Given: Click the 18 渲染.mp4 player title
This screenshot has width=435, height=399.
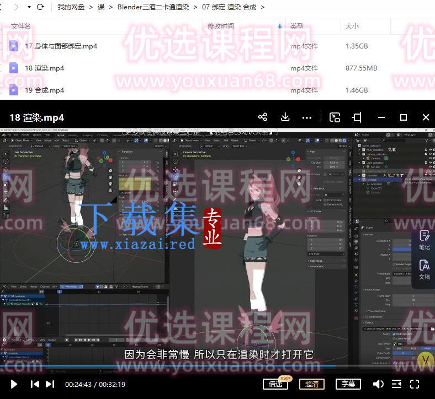Looking at the screenshot, I should (36, 118).
